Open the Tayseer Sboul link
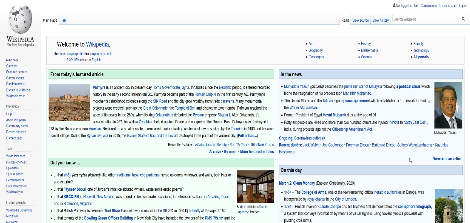470x223 pixels. [75, 189]
